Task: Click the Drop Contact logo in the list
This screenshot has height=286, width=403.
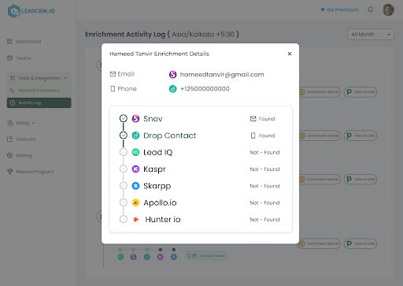Action: [135, 136]
